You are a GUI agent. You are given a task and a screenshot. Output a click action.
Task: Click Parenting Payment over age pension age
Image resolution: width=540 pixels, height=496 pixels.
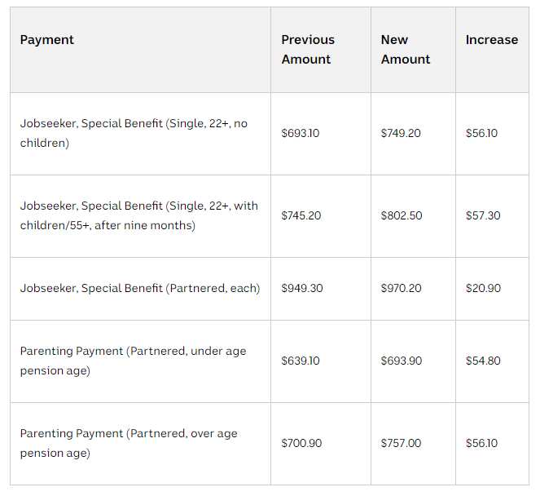tap(129, 444)
